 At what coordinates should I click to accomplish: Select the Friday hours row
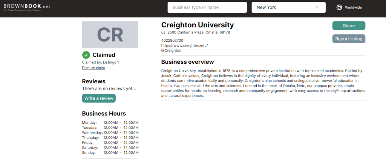tap(110, 143)
